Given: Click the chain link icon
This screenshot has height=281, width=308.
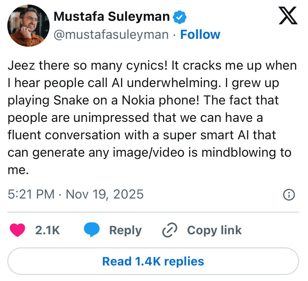Looking at the screenshot, I should coord(169,231).
